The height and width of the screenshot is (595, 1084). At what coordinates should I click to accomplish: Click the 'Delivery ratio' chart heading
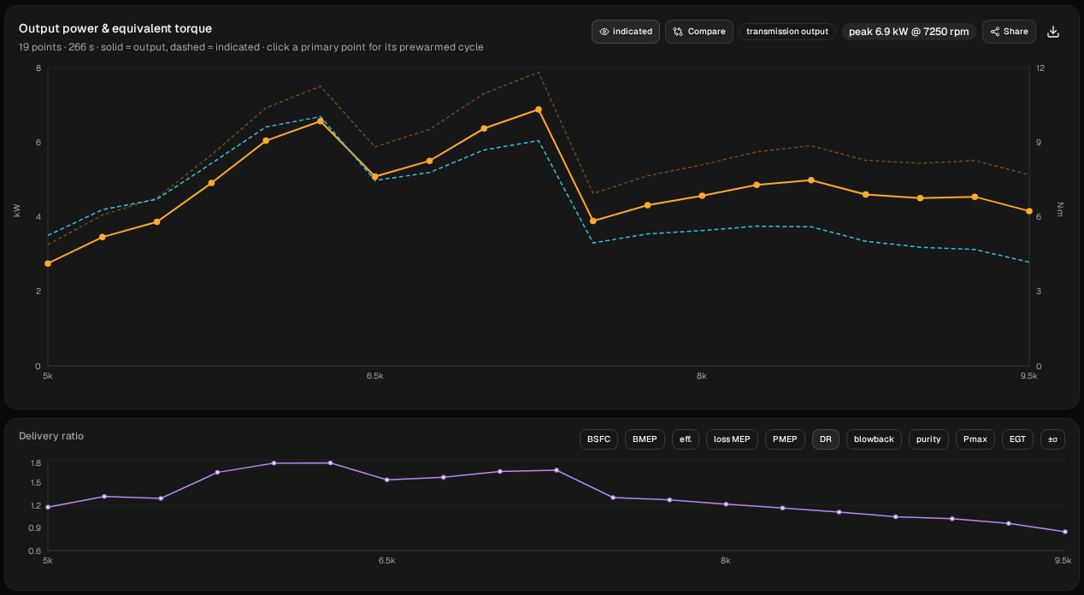(x=51, y=436)
